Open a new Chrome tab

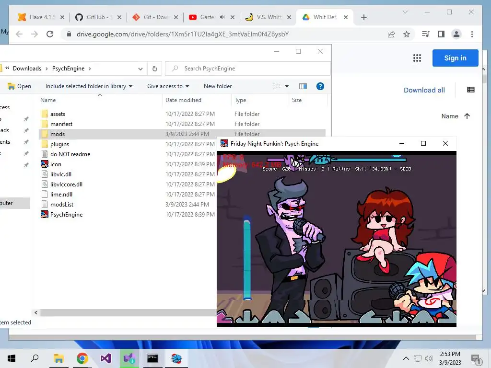pos(363,17)
